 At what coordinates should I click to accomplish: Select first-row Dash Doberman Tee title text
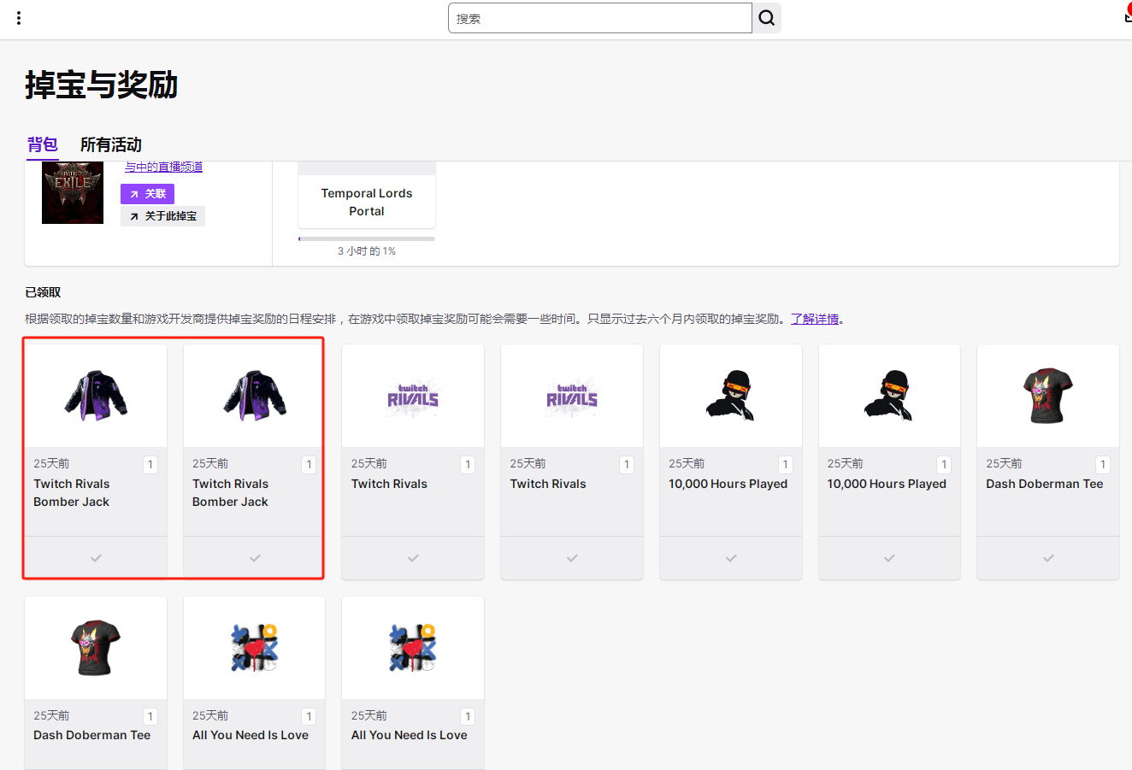pos(1045,484)
